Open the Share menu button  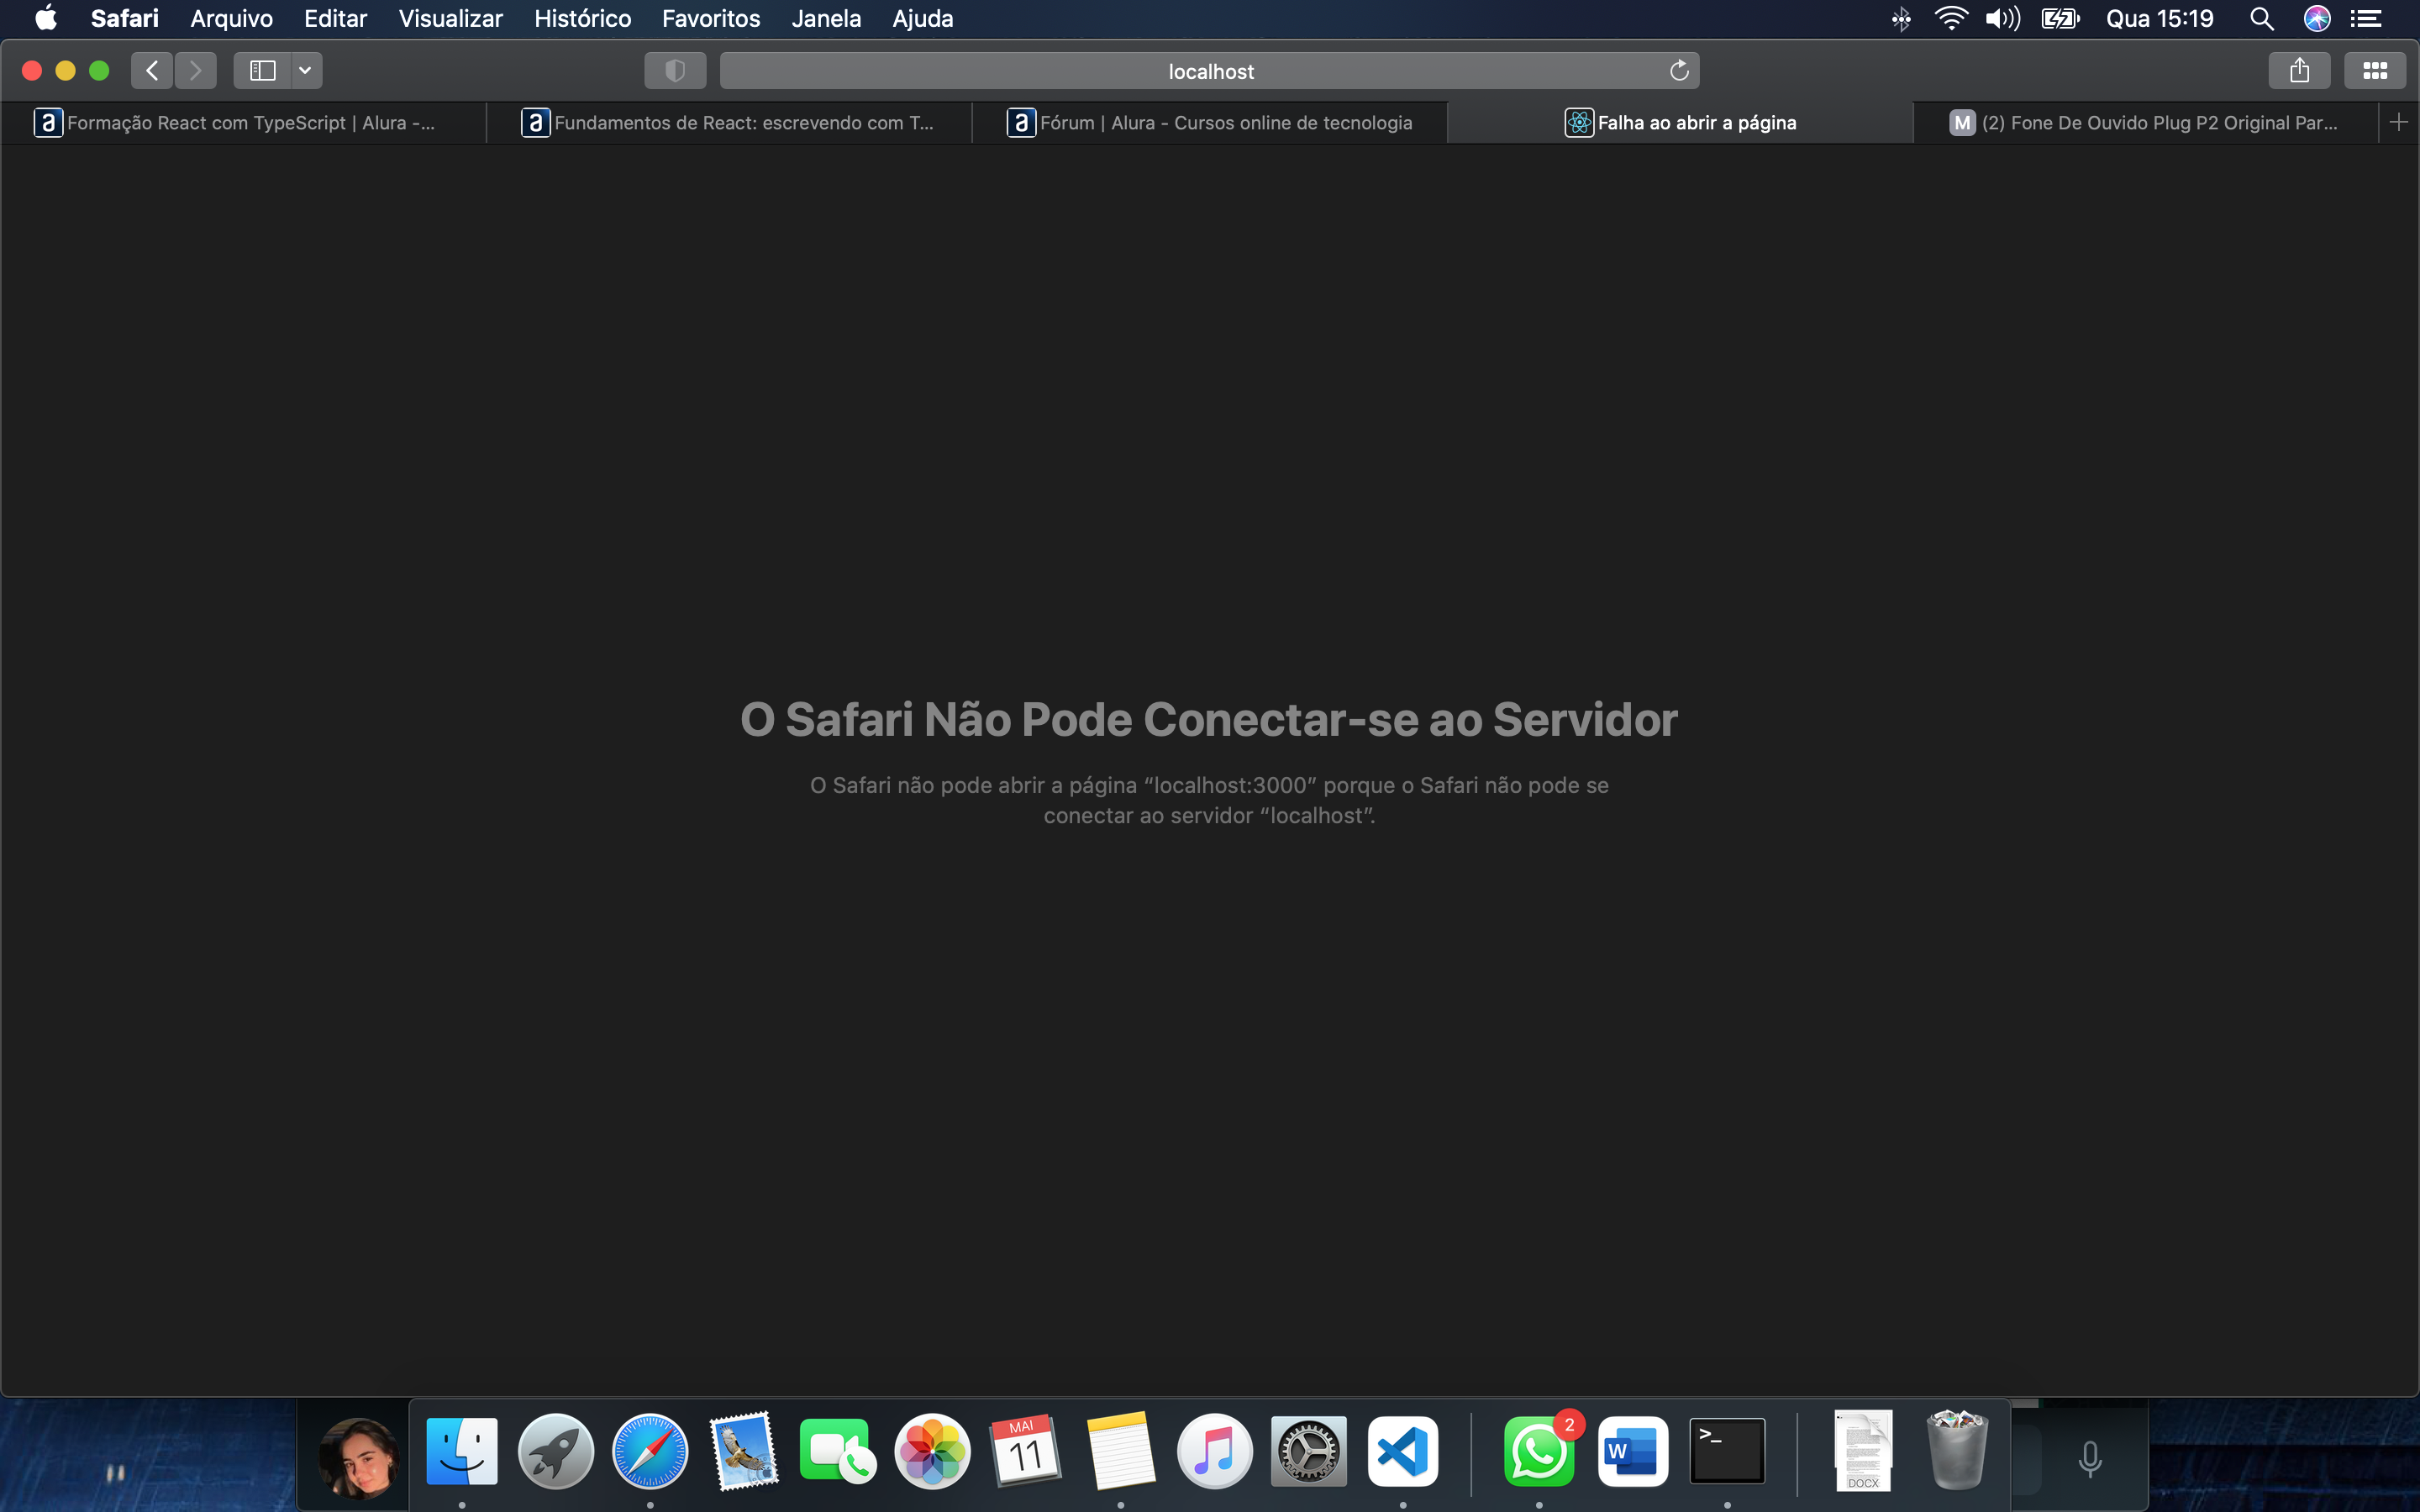[2299, 70]
